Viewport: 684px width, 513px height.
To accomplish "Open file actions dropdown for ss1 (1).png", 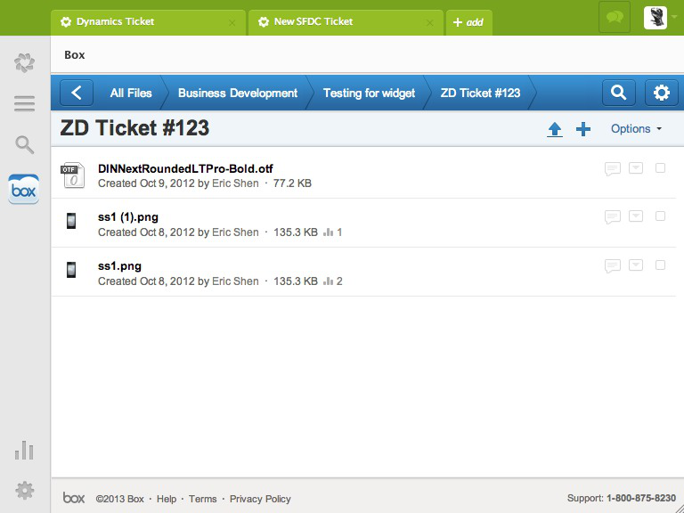I will coord(636,216).
